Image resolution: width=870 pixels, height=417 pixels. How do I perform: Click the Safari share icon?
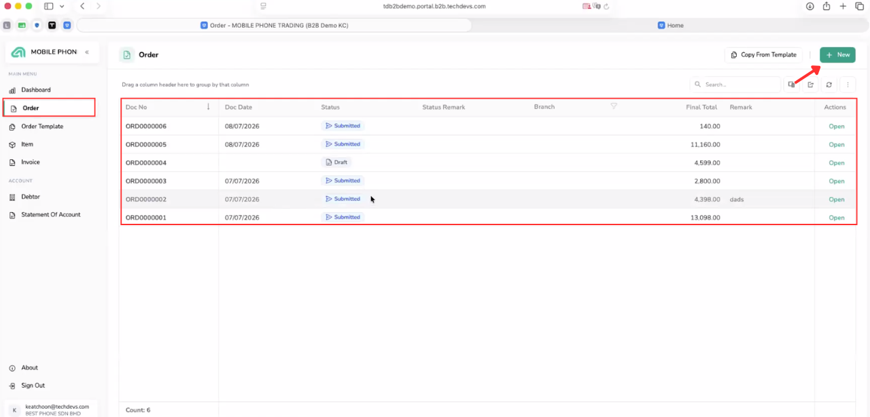point(826,6)
